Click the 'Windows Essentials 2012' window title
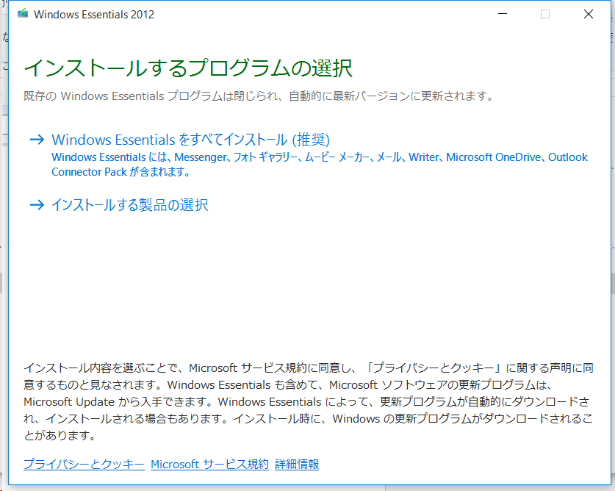The width and height of the screenshot is (615, 491). (x=94, y=15)
